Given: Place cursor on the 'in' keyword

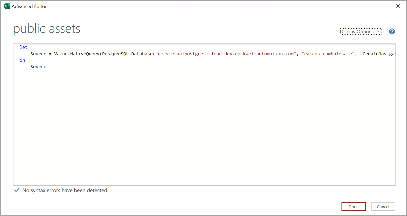Looking at the screenshot, I should tap(22, 60).
